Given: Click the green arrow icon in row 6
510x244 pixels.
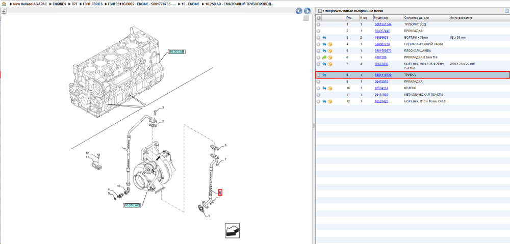Looking at the screenshot, I should 324,58.
